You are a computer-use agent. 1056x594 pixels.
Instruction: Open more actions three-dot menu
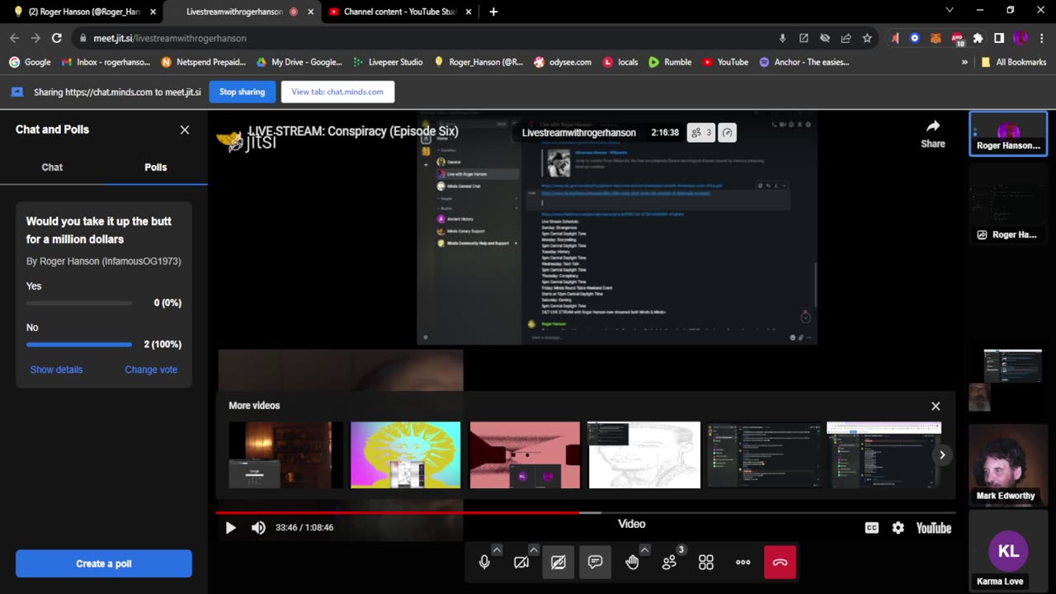coord(743,563)
